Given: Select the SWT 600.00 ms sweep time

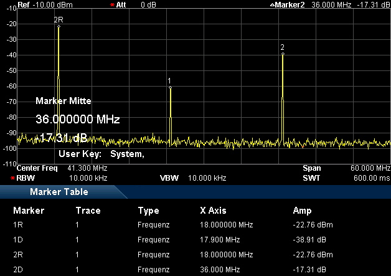Looking at the screenshot, I should (346, 178).
